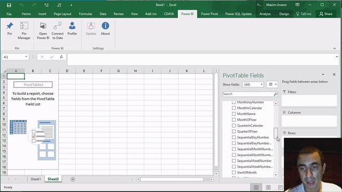Click the formula bar input
The height and width of the screenshot is (192, 342).
(x=203, y=59)
